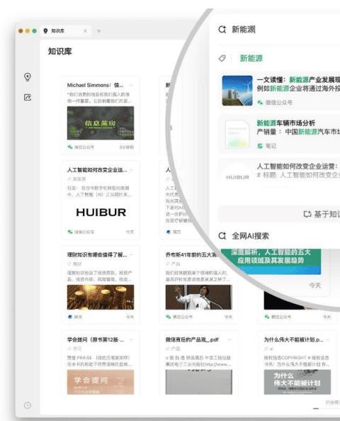The height and width of the screenshot is (421, 340).
Task: Open the 微信背后的产品观_.pdf card
Action: click(x=192, y=339)
